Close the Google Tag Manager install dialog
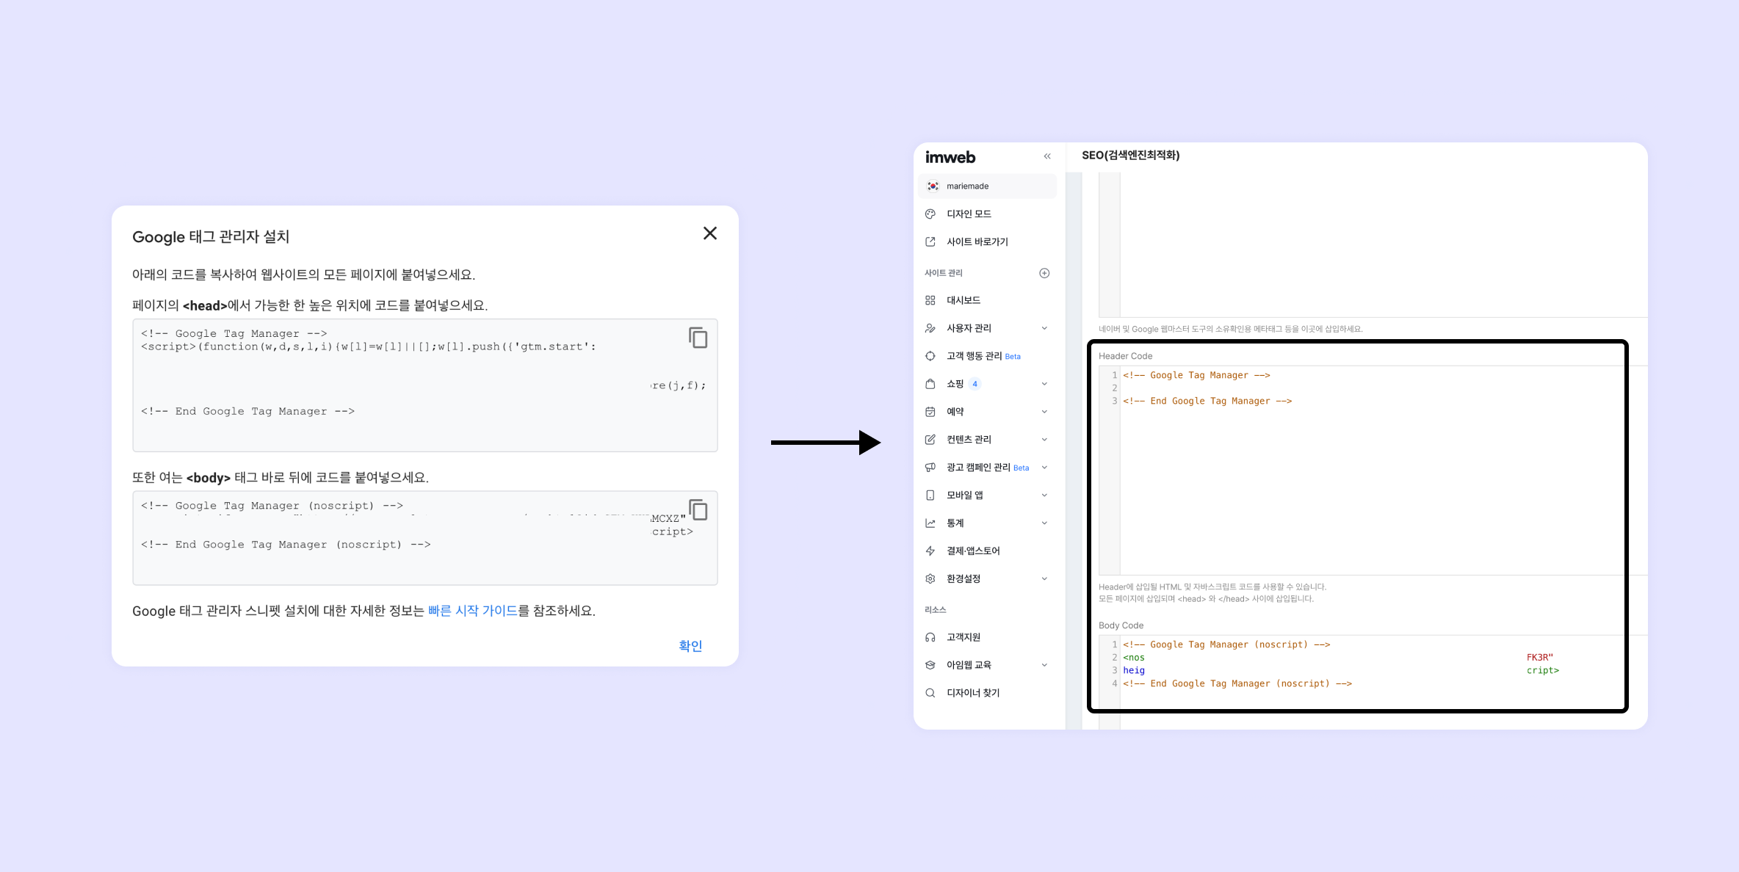 coord(709,233)
